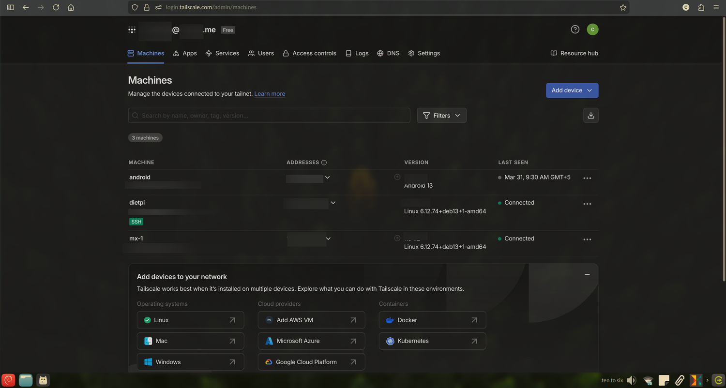Viewport: 726px width, 388px height.
Task: Open the cat icon app in taskbar
Action: pyautogui.click(x=43, y=380)
